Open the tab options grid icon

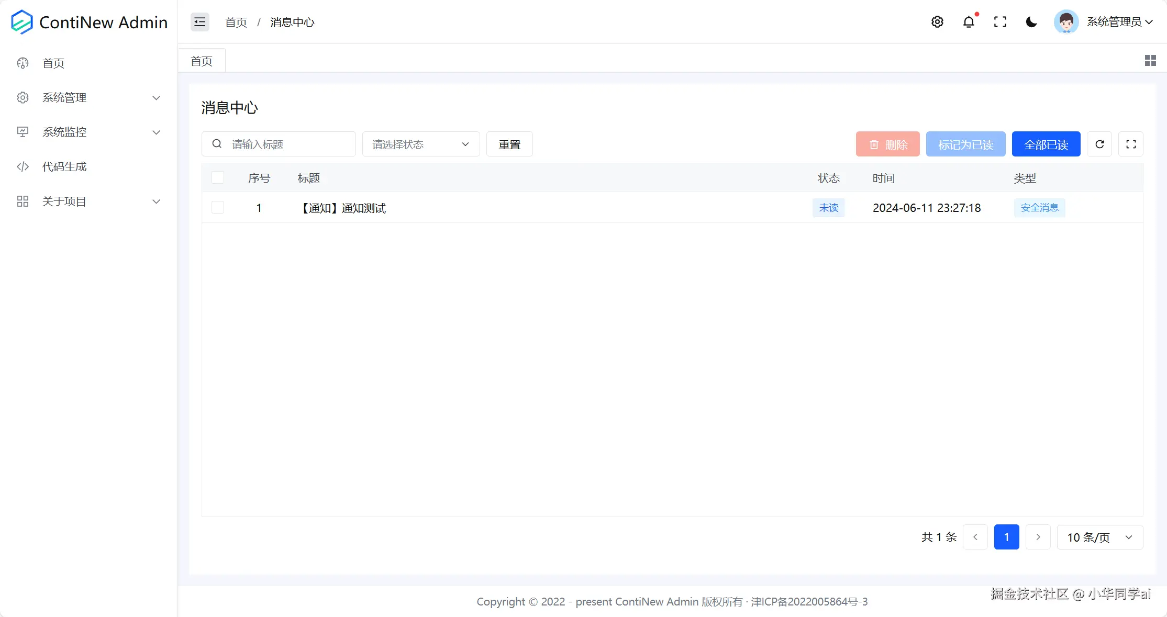(x=1150, y=61)
